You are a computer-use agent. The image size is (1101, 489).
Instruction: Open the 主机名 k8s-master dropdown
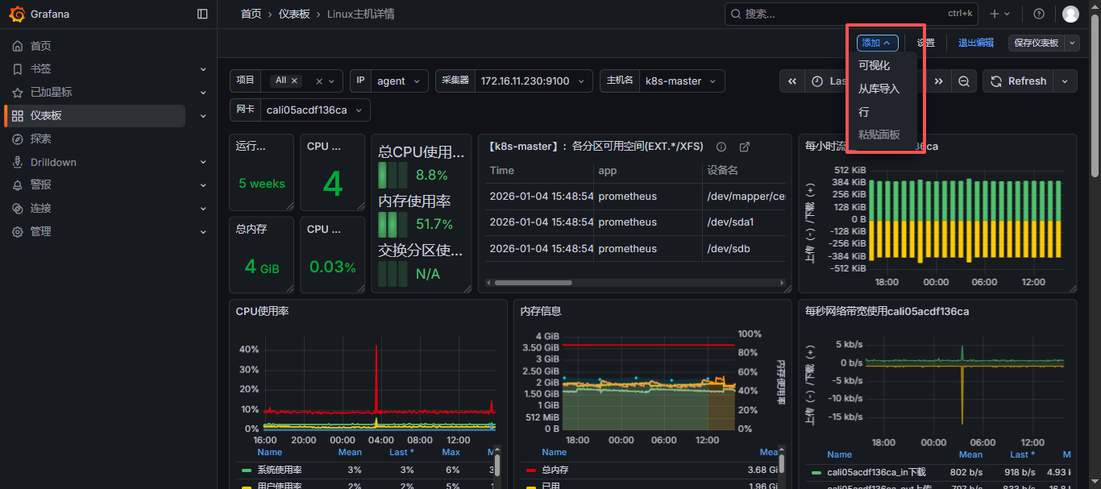coord(682,81)
